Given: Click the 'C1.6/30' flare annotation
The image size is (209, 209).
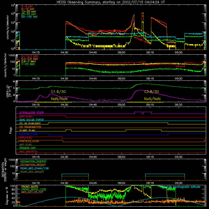Looking at the screenshot, I should (58, 92).
